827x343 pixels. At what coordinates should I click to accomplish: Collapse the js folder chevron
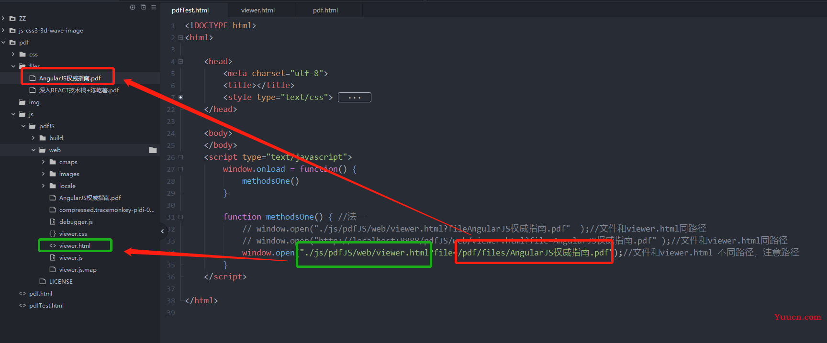click(13, 114)
